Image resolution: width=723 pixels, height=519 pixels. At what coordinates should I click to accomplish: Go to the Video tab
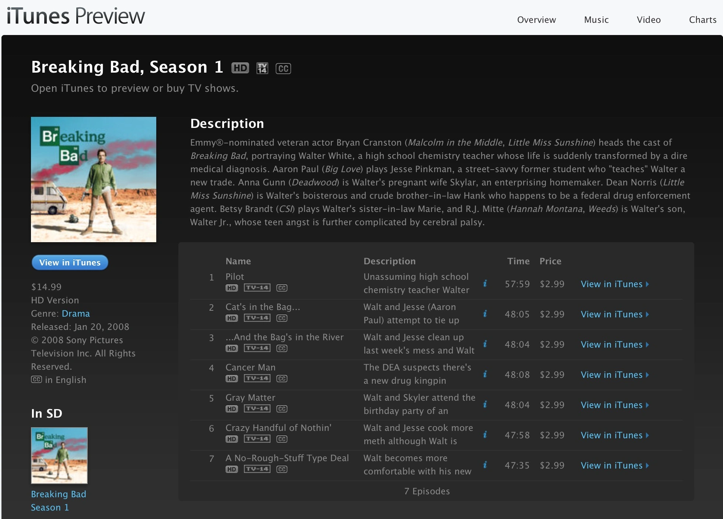649,20
